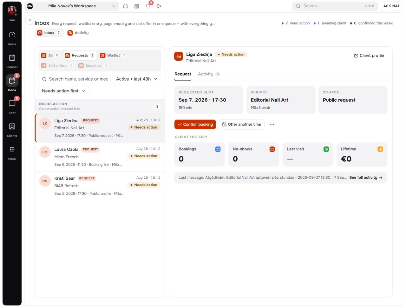Focus the Search name, service field
Screen dimensions: 406x308
click(x=75, y=79)
